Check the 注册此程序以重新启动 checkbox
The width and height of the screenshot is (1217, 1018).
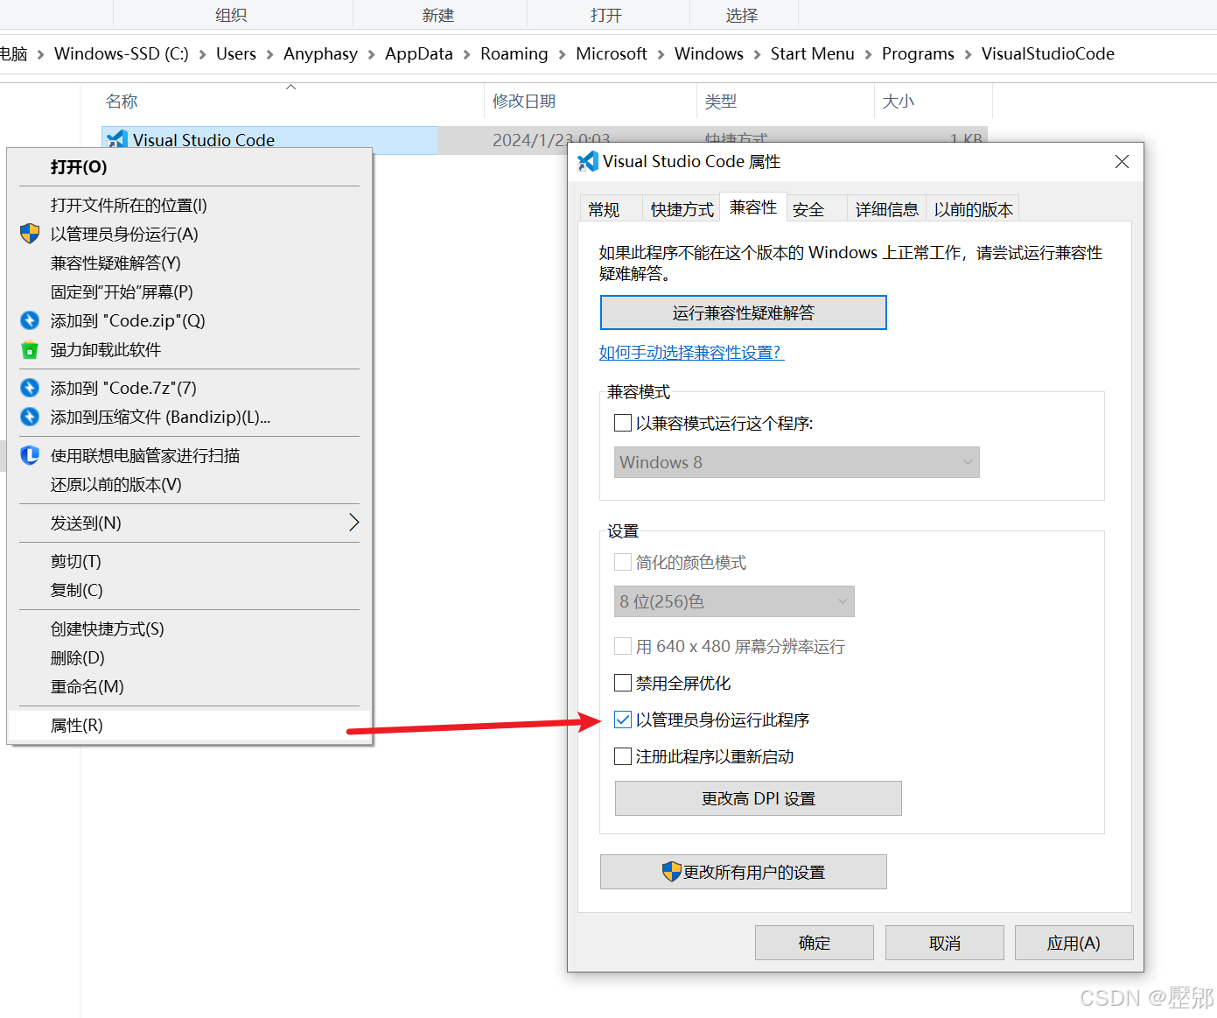click(x=623, y=756)
